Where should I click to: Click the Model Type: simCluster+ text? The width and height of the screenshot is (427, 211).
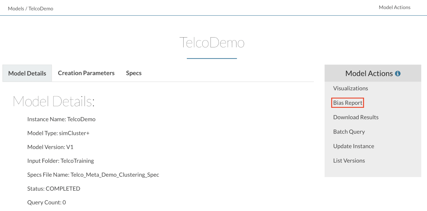(x=58, y=133)
